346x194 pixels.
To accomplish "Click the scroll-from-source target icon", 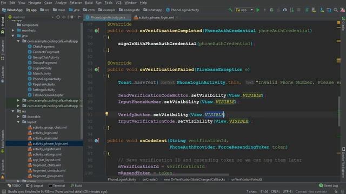I will click(x=58, y=17).
